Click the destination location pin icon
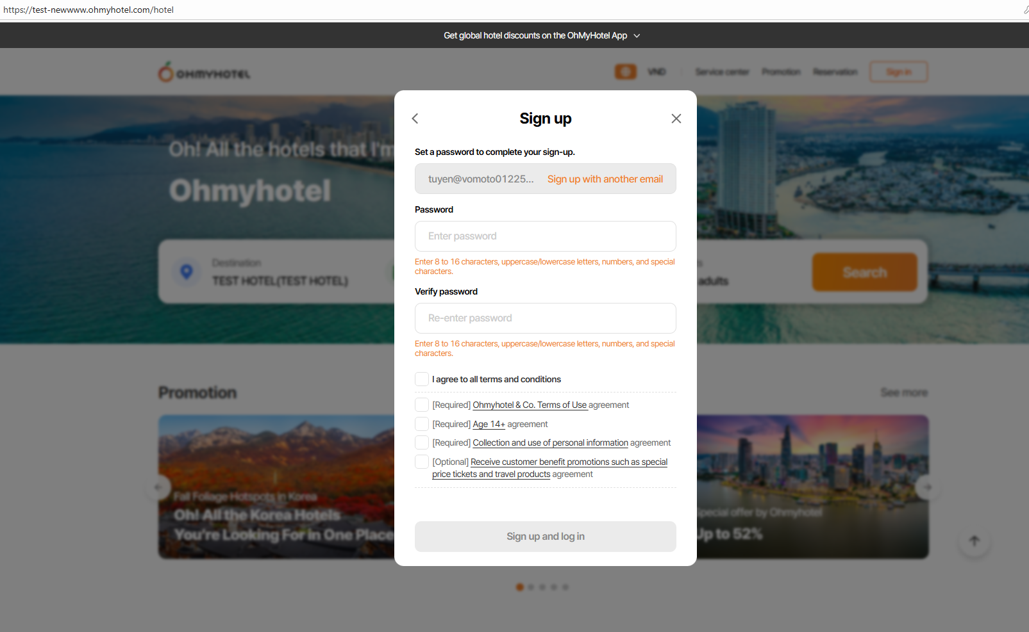Viewport: 1029px width, 632px height. pyautogui.click(x=187, y=271)
